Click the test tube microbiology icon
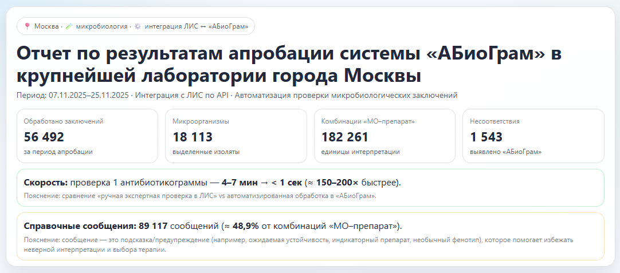The height and width of the screenshot is (273, 620). 69,26
